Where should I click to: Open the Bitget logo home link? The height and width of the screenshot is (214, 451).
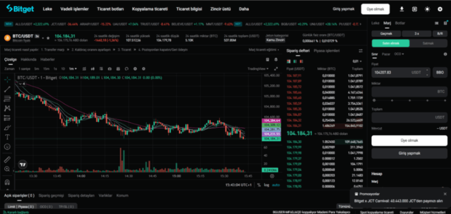click(20, 9)
